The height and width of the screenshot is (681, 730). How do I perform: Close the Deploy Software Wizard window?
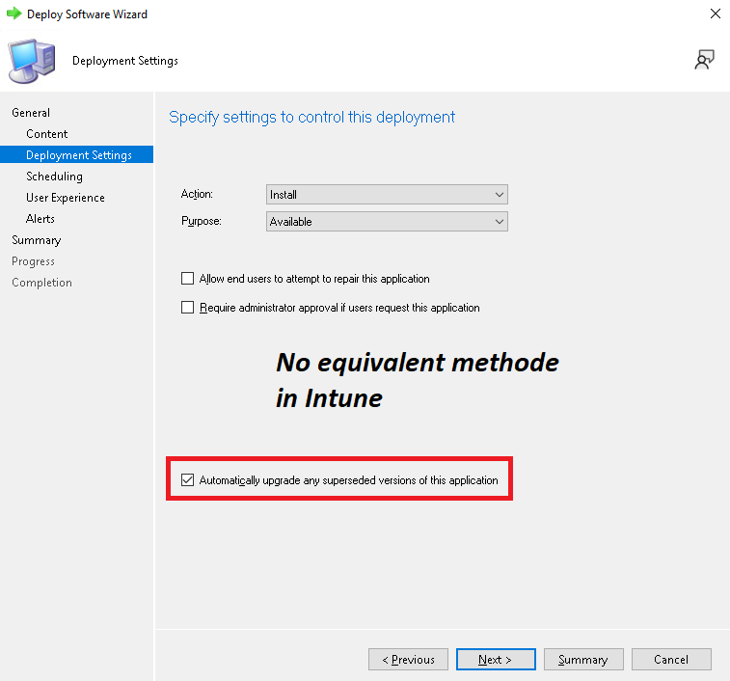pyautogui.click(x=715, y=14)
